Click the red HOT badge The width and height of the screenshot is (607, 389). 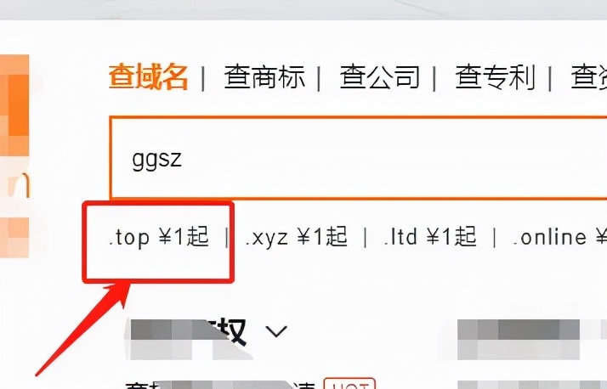tap(349, 384)
